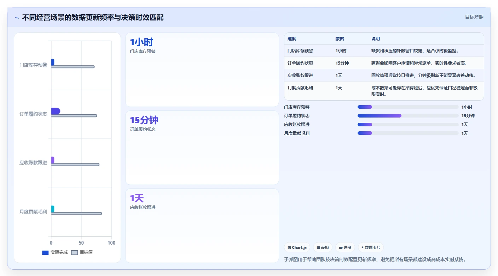Image resolution: width=498 pixels, height=276 pixels.
Task: Select the 15分钟 data card
Action: (202, 148)
